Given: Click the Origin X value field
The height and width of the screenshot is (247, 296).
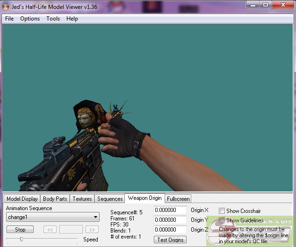Looking at the screenshot, I should (x=170, y=210).
